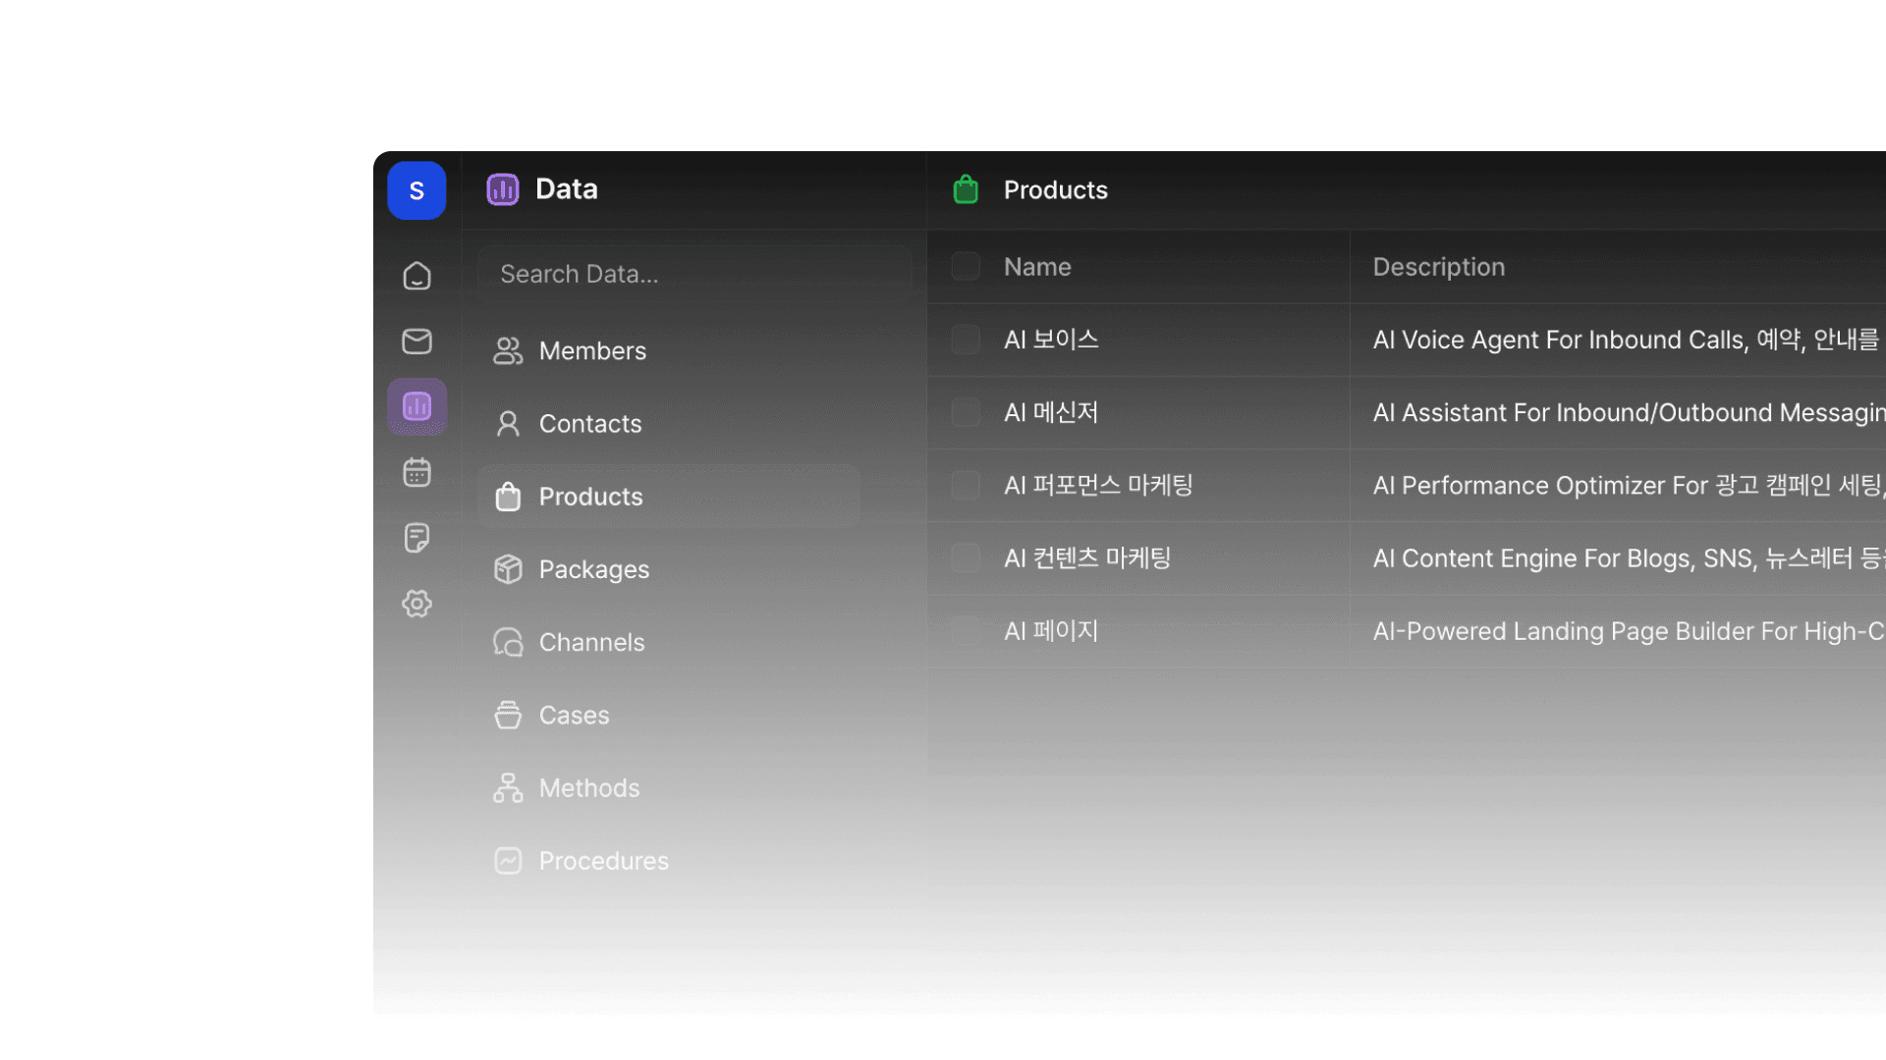Open settings gear icon in rail
The width and height of the screenshot is (1886, 1060).
(x=416, y=604)
